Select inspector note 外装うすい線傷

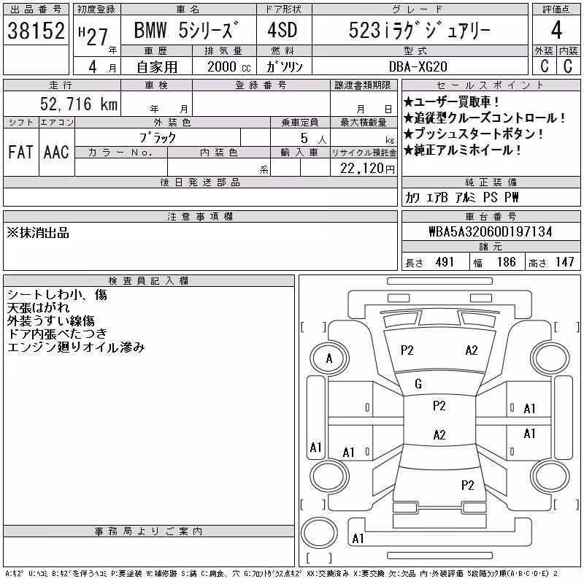[x=50, y=320]
